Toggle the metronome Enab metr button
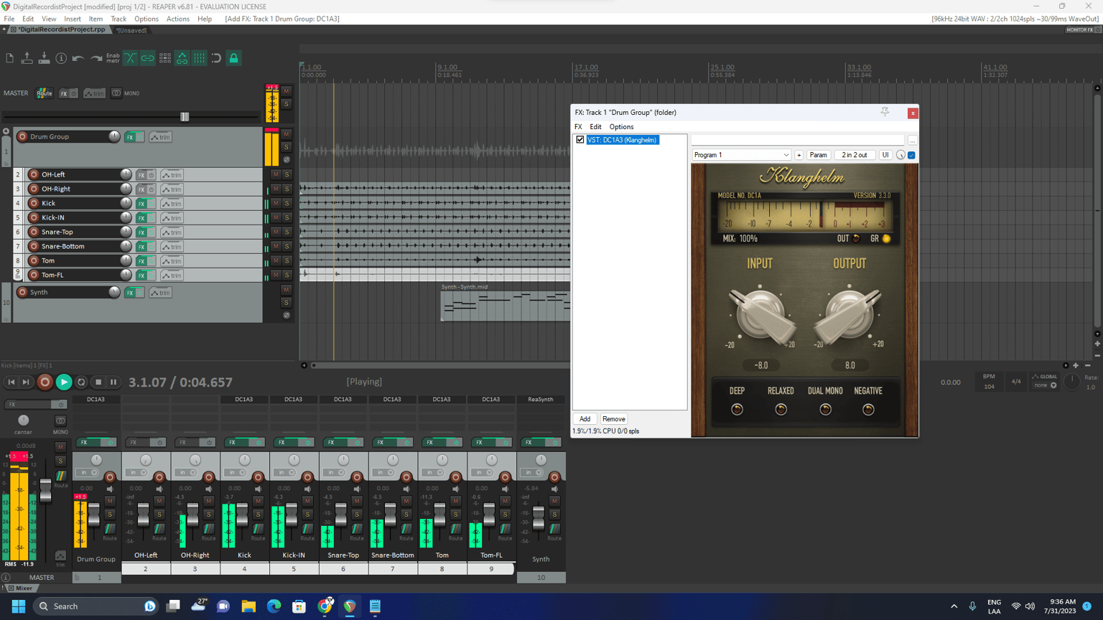 [x=113, y=58]
